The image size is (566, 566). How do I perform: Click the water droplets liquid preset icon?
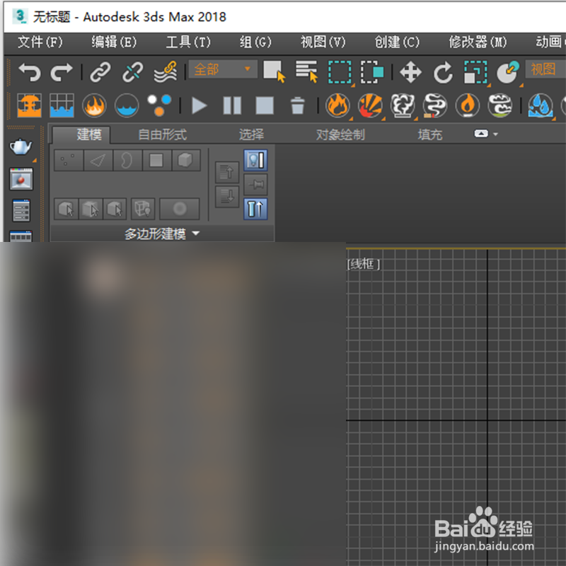541,105
